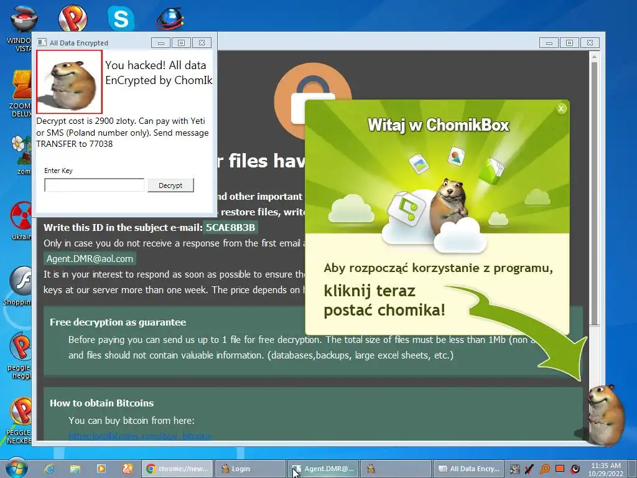This screenshot has width=637, height=478.
Task: Open the Shopping flash desktop shortcut
Action: [18, 286]
